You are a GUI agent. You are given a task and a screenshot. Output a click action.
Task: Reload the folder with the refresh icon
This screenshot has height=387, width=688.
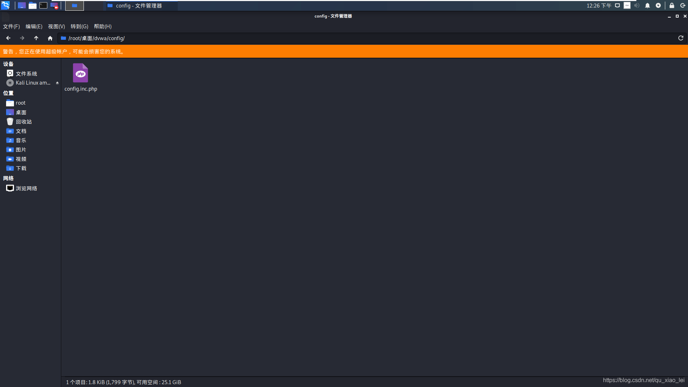pyautogui.click(x=681, y=38)
